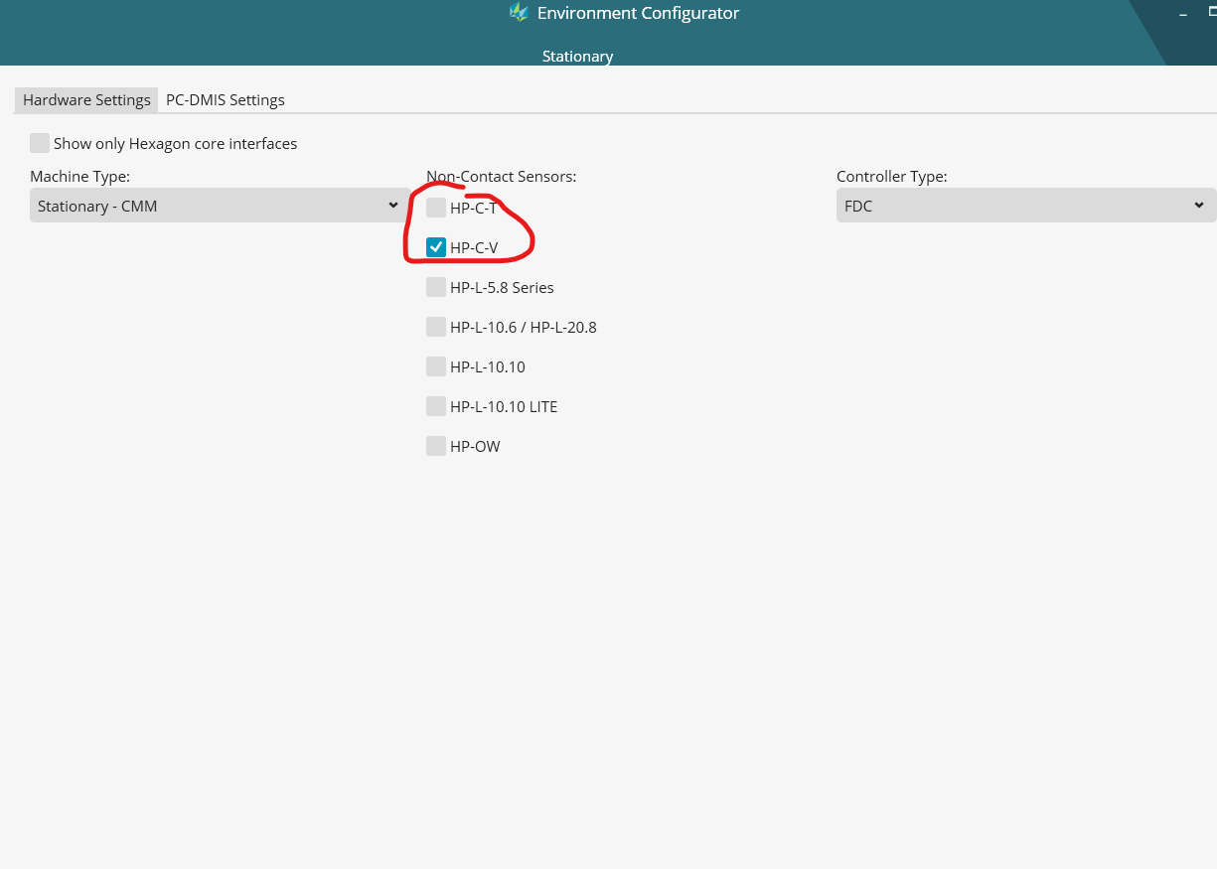Click the Stationary header label
This screenshot has width=1217, height=869.
(x=577, y=57)
